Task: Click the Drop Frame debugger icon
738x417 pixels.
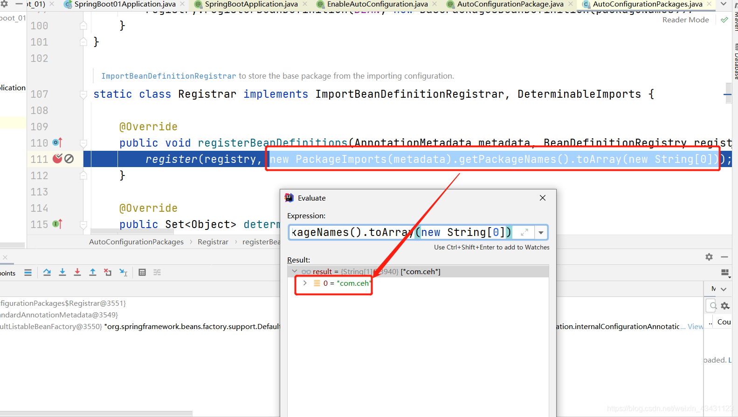Action: [x=108, y=273]
